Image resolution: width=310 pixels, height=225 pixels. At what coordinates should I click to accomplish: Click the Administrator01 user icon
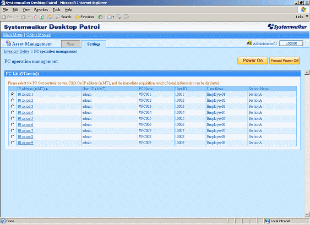click(x=249, y=43)
